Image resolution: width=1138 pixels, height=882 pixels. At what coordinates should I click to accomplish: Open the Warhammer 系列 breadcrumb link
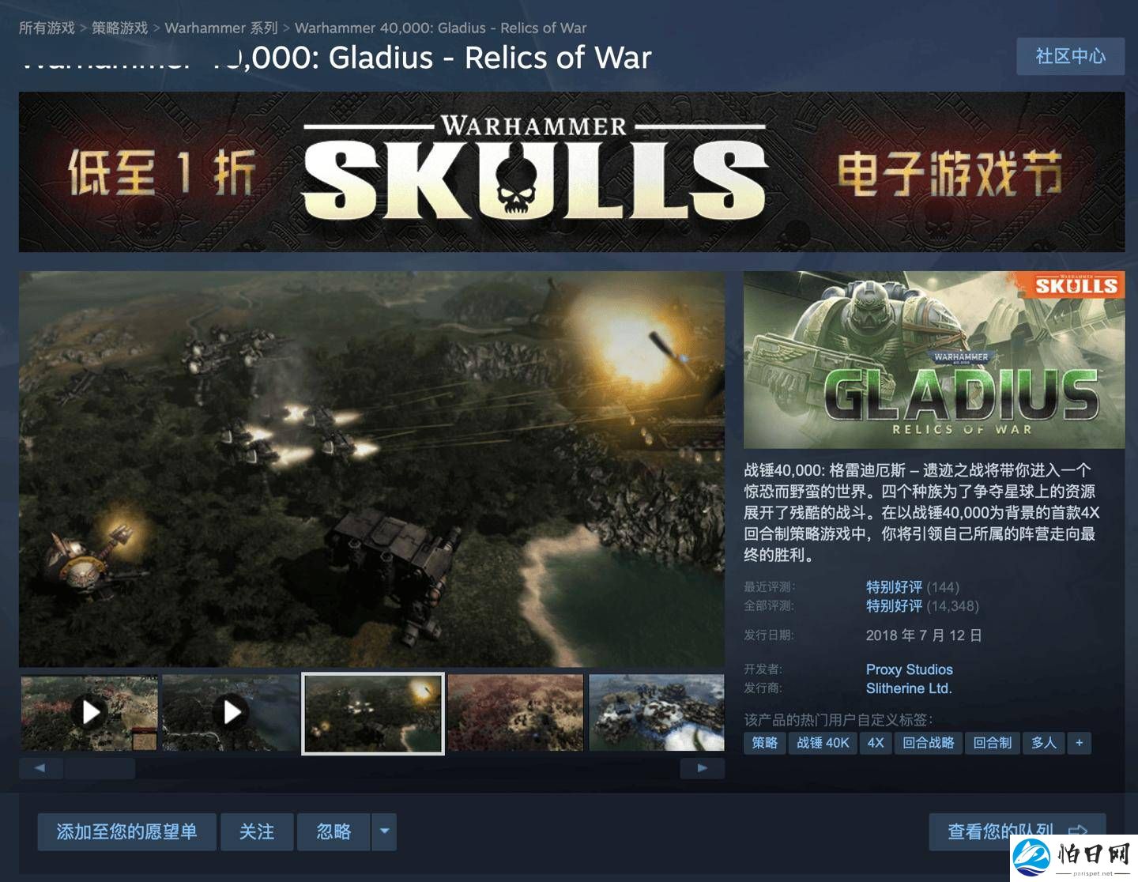pyautogui.click(x=221, y=28)
